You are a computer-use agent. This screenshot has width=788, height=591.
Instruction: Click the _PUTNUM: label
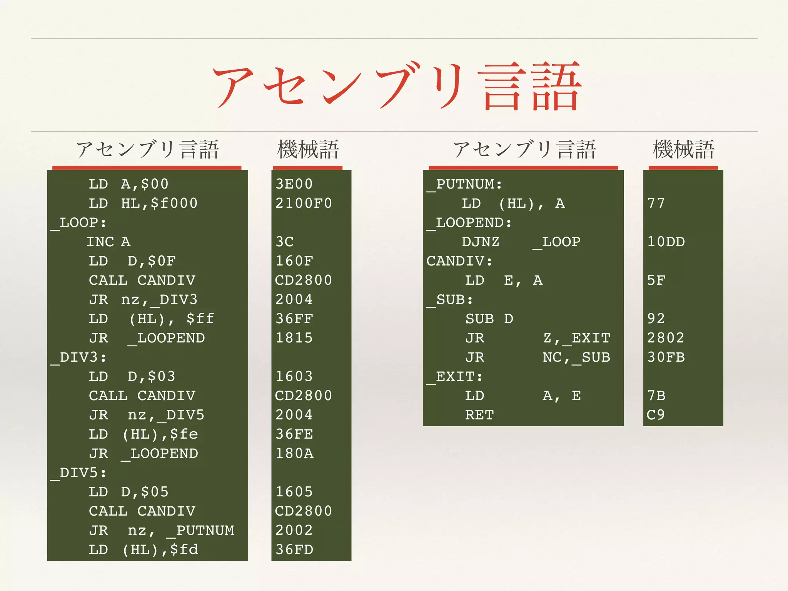click(x=464, y=184)
